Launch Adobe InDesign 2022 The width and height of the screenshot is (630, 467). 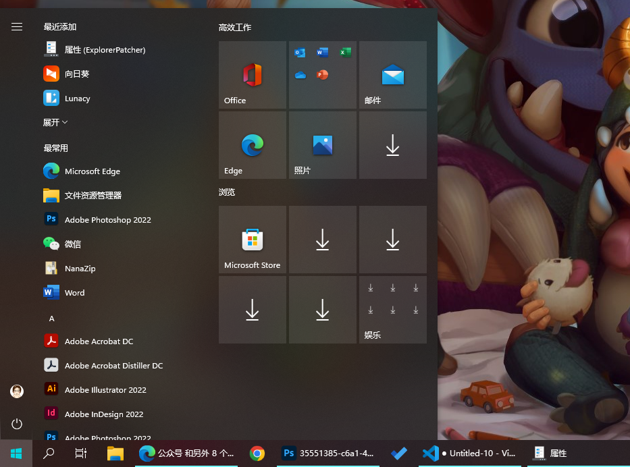[x=105, y=414]
